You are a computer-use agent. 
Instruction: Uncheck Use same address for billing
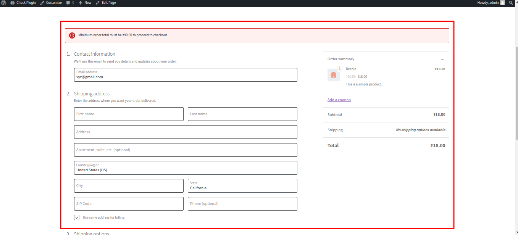77,217
